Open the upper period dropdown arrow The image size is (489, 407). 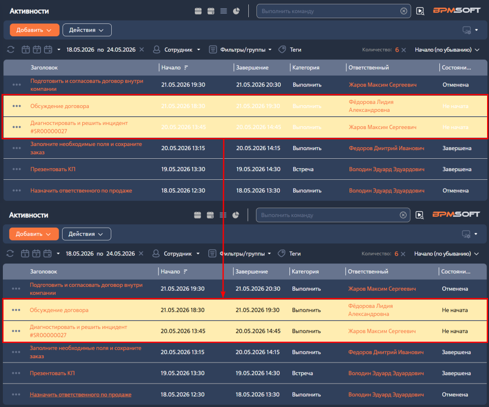pyautogui.click(x=59, y=50)
